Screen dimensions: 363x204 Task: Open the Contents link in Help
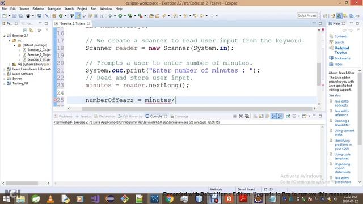tap(341, 36)
